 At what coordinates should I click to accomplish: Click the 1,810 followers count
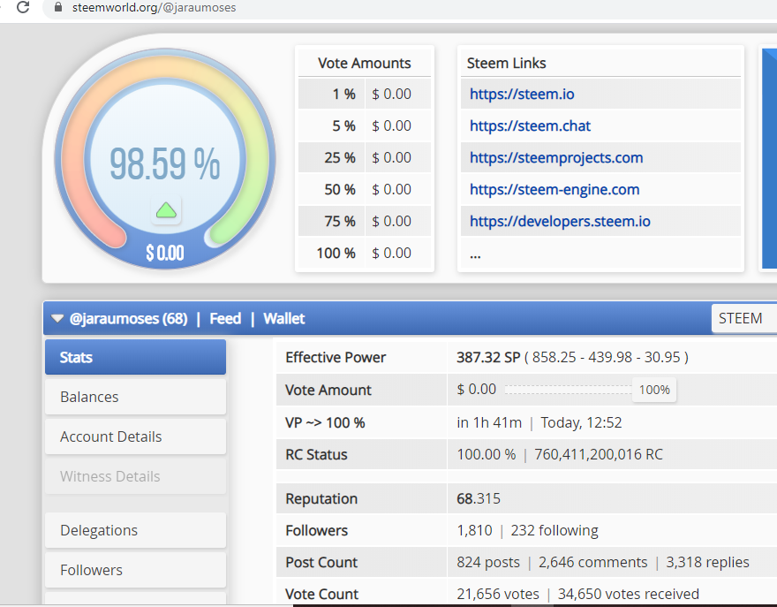(x=474, y=530)
